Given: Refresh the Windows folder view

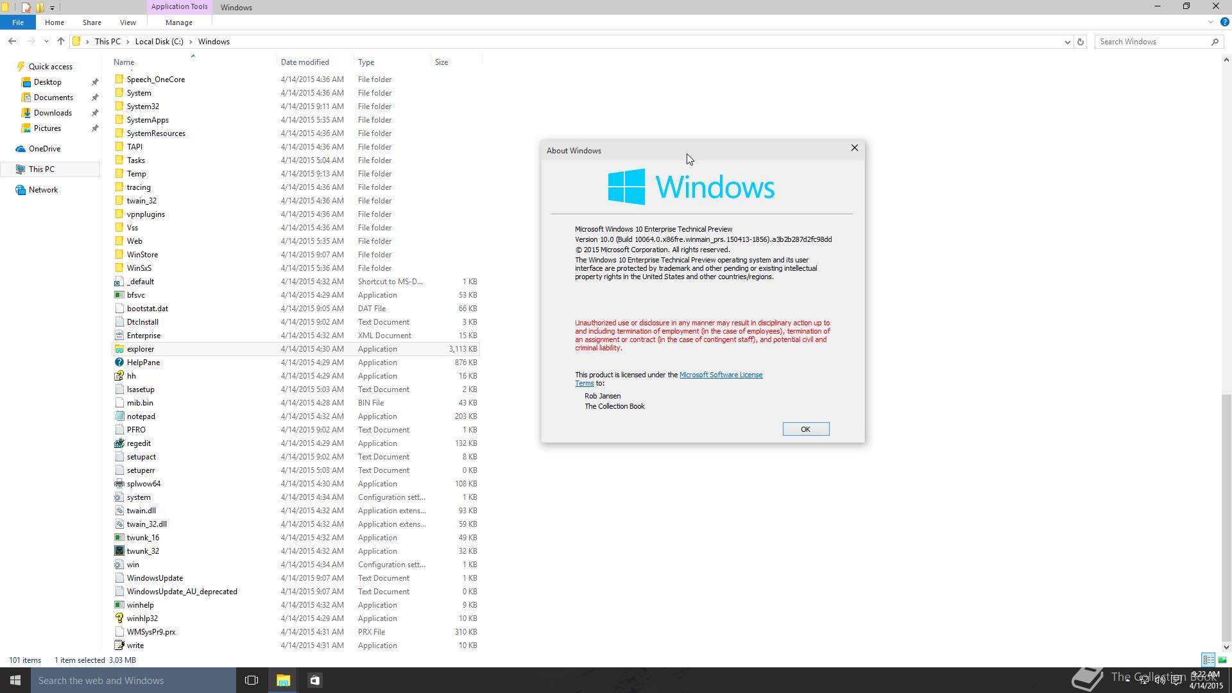Looking at the screenshot, I should click(1081, 42).
